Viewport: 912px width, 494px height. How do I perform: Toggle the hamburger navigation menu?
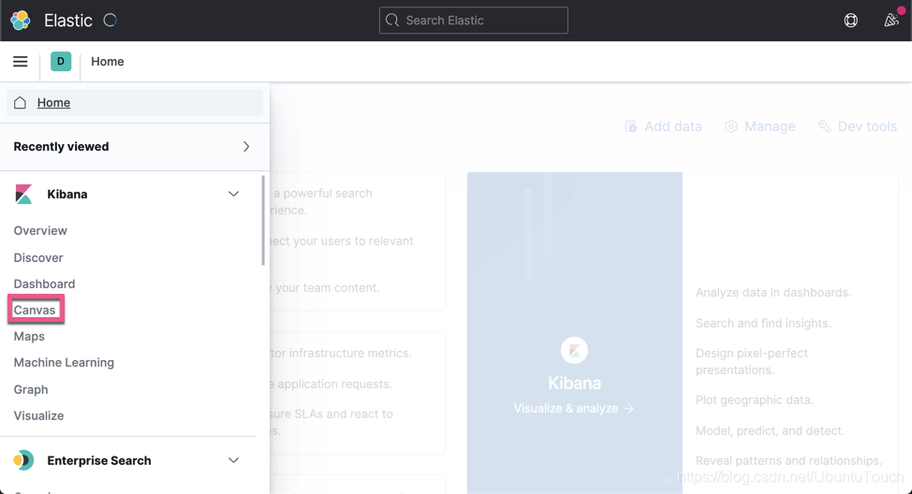(21, 62)
